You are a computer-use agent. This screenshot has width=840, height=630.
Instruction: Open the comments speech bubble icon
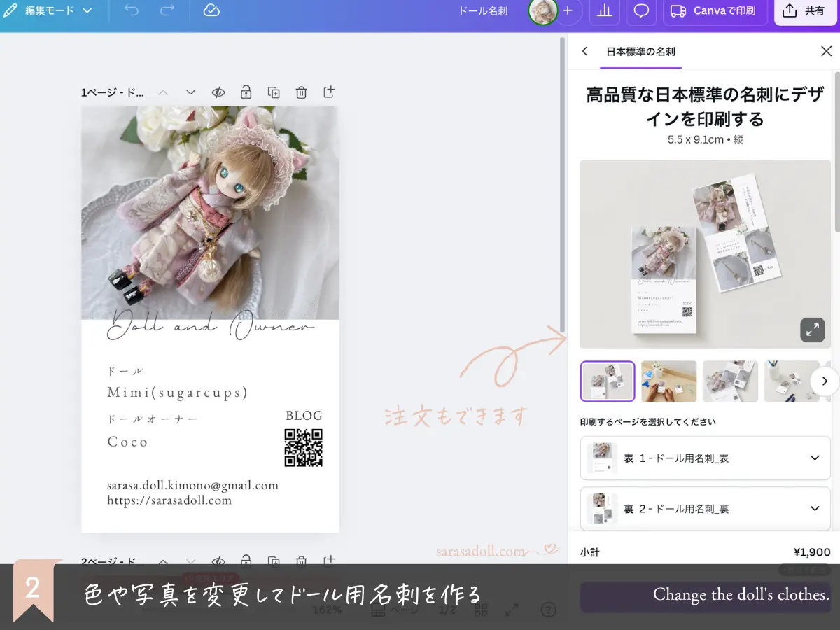640,11
